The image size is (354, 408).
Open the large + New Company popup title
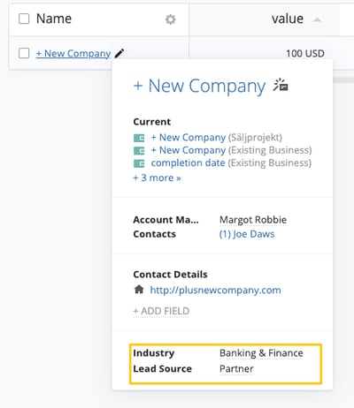tap(199, 86)
